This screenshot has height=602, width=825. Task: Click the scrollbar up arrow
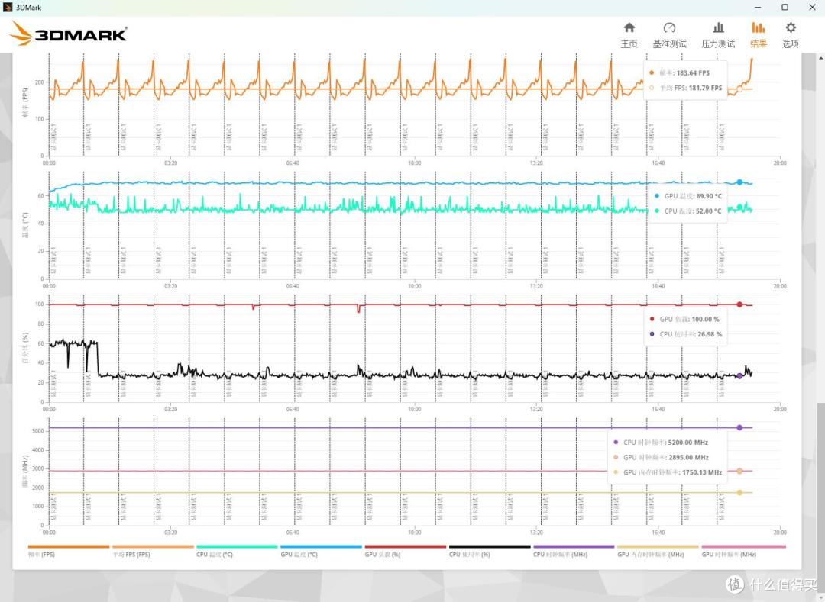tap(820, 57)
